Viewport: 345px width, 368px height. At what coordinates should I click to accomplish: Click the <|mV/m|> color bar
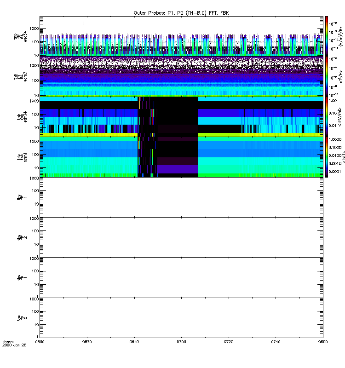click(327, 117)
